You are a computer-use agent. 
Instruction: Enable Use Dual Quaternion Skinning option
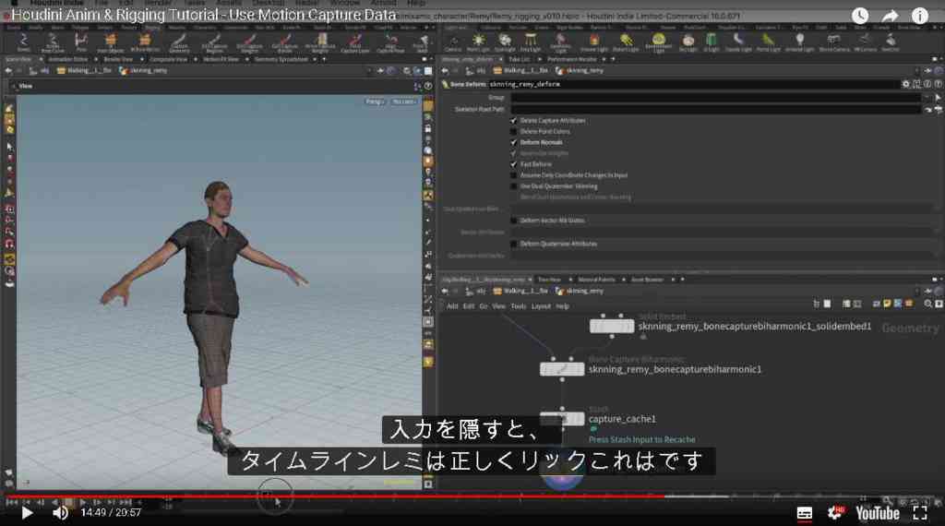513,186
